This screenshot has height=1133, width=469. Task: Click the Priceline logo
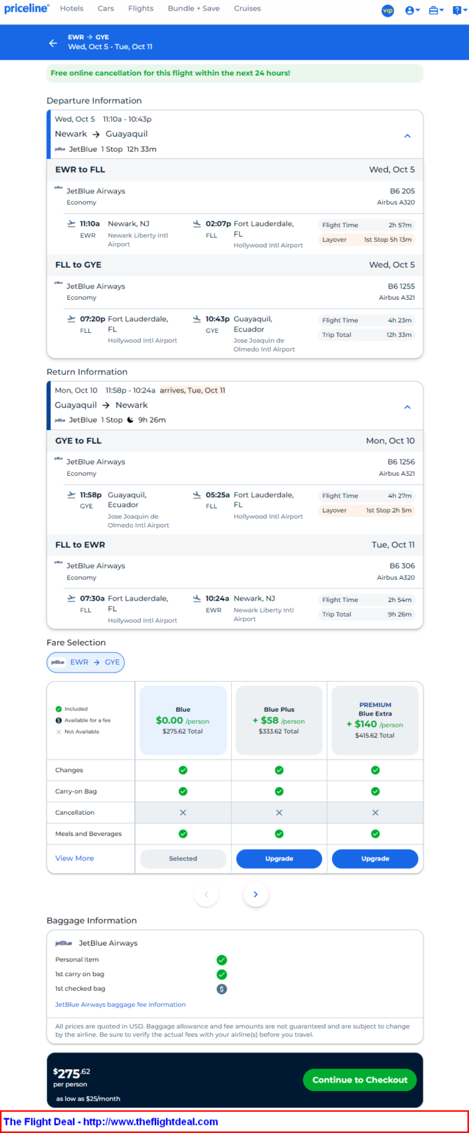point(27,9)
